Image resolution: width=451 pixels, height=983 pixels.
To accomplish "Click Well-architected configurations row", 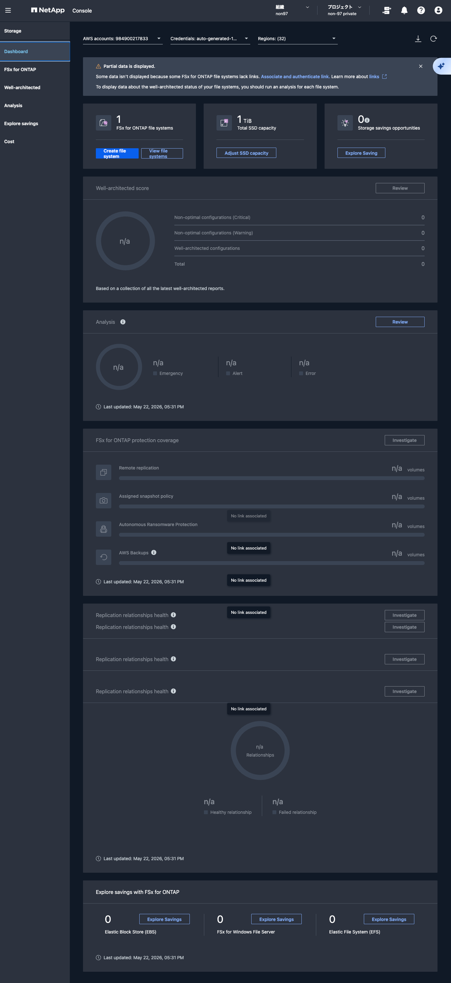I will pyautogui.click(x=299, y=249).
